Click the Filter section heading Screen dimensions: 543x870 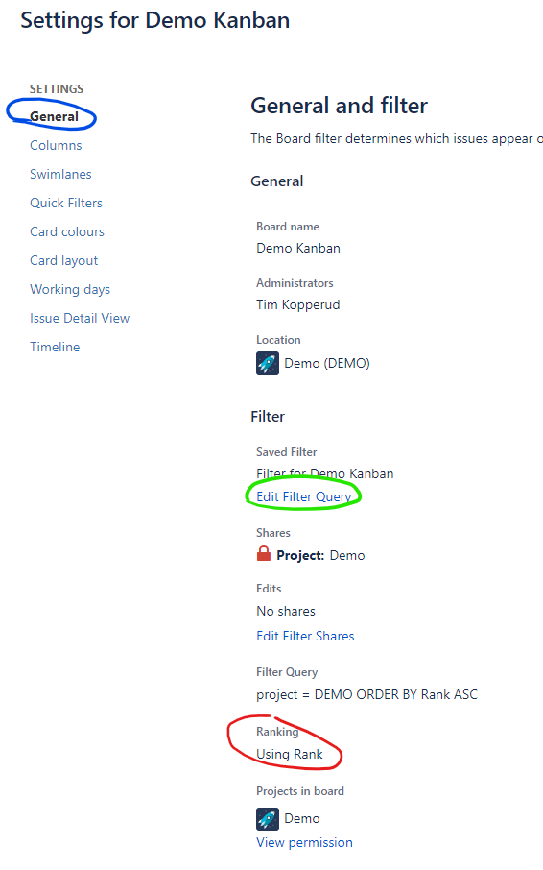pos(268,417)
